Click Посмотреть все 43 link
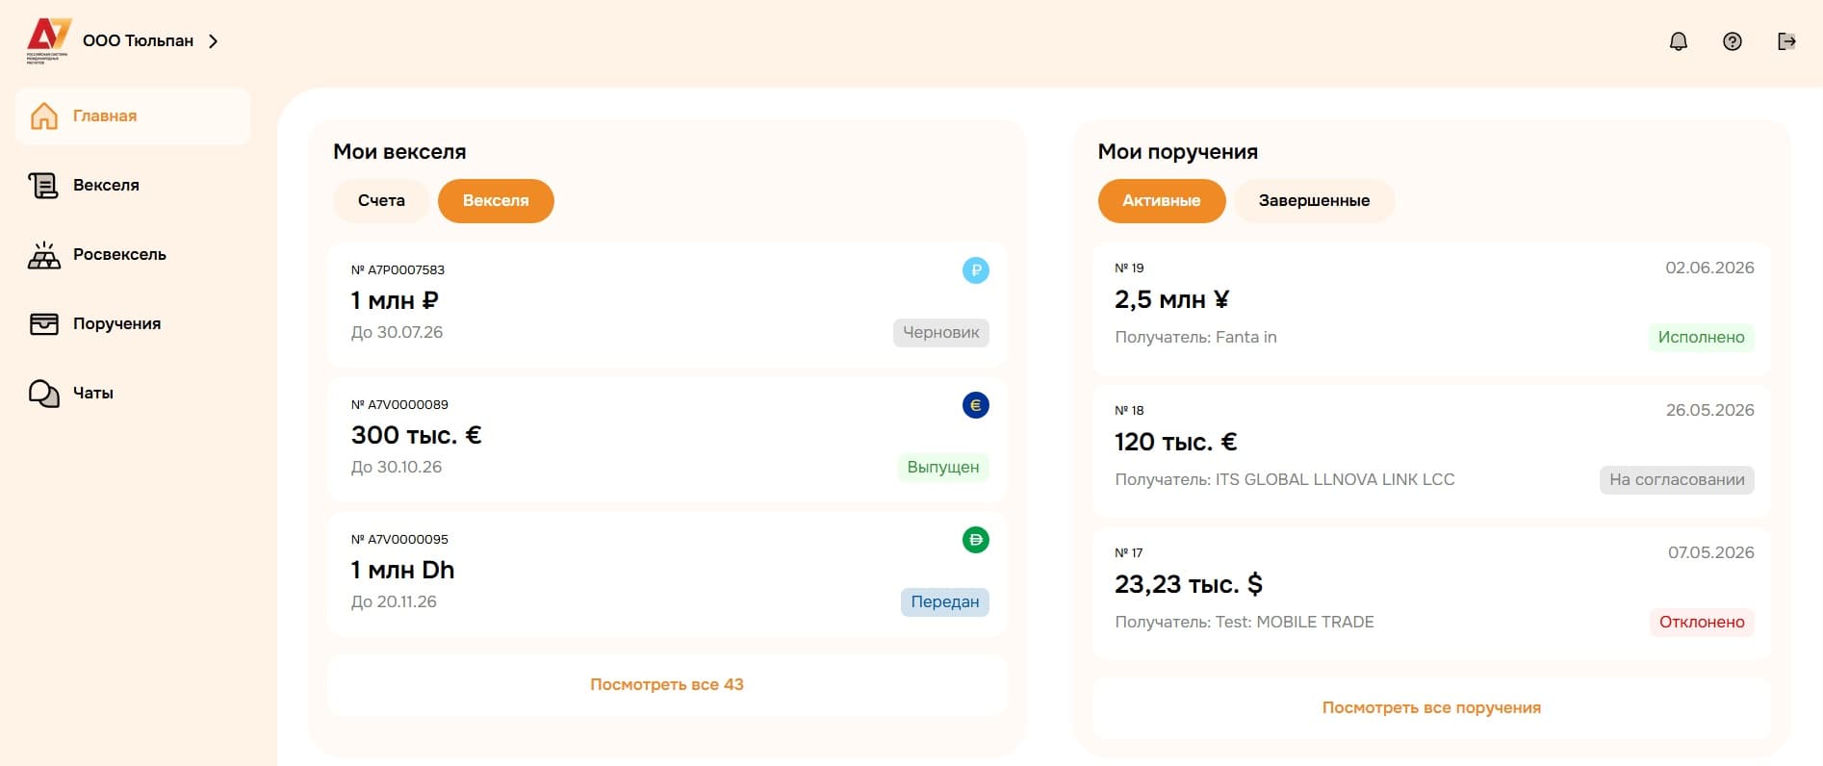The height and width of the screenshot is (766, 1823). [x=667, y=685]
